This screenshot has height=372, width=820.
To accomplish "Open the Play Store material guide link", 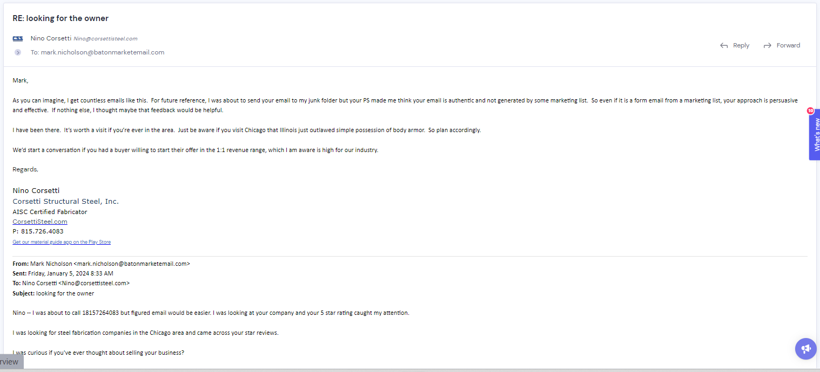I will 62,242.
